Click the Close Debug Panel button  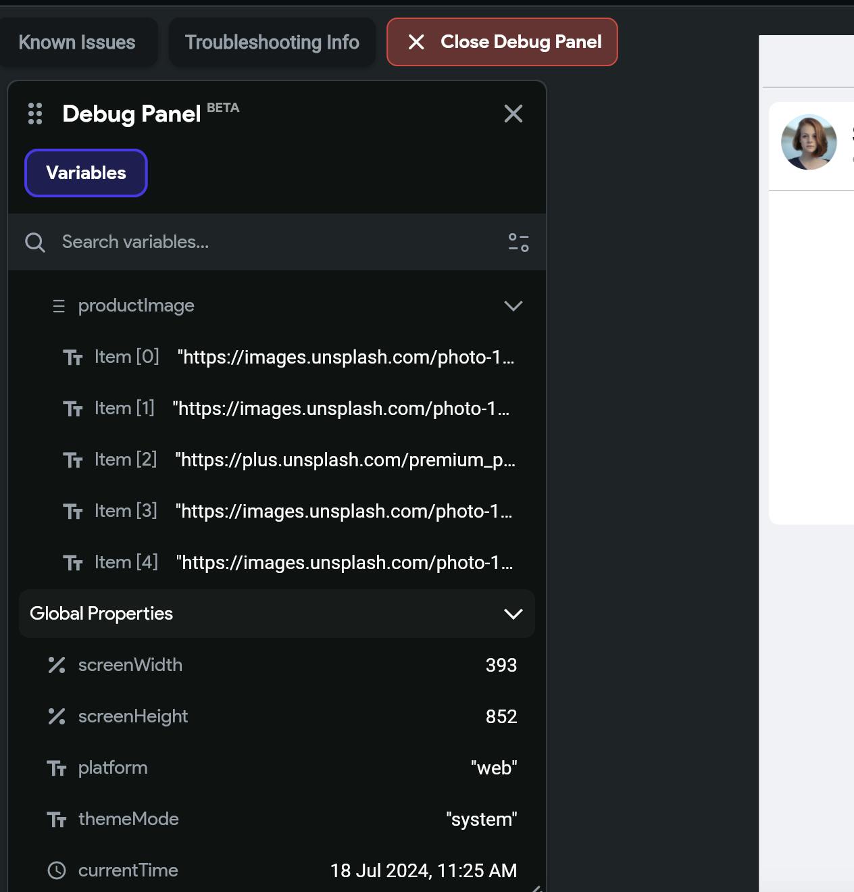pyautogui.click(x=502, y=42)
